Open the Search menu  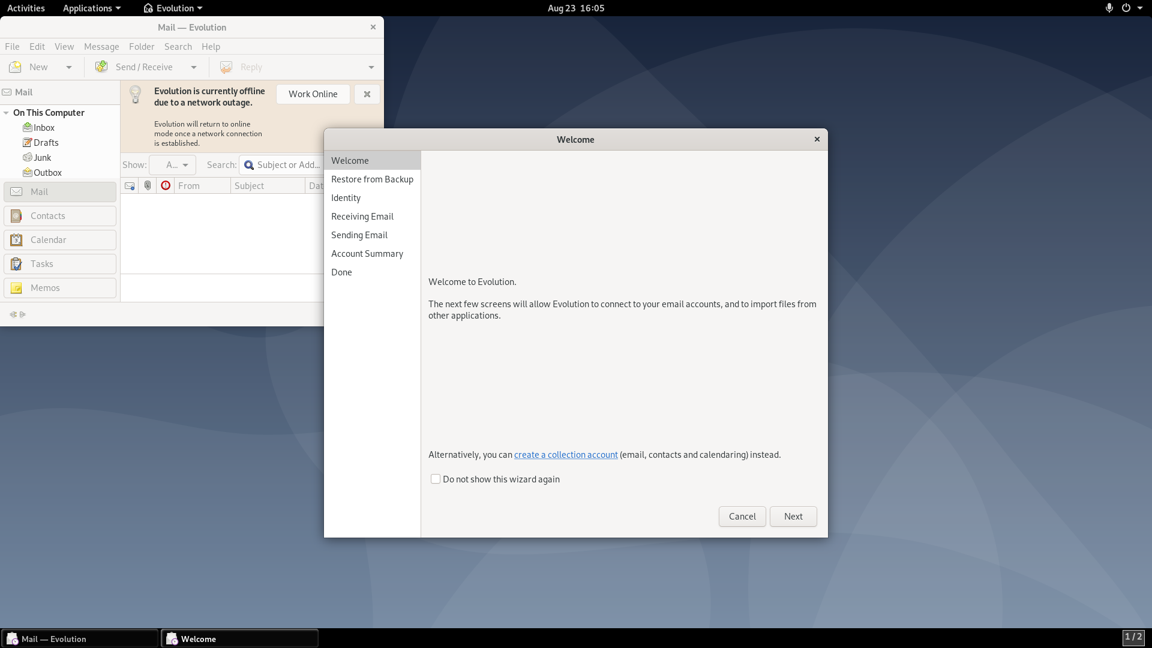178,47
